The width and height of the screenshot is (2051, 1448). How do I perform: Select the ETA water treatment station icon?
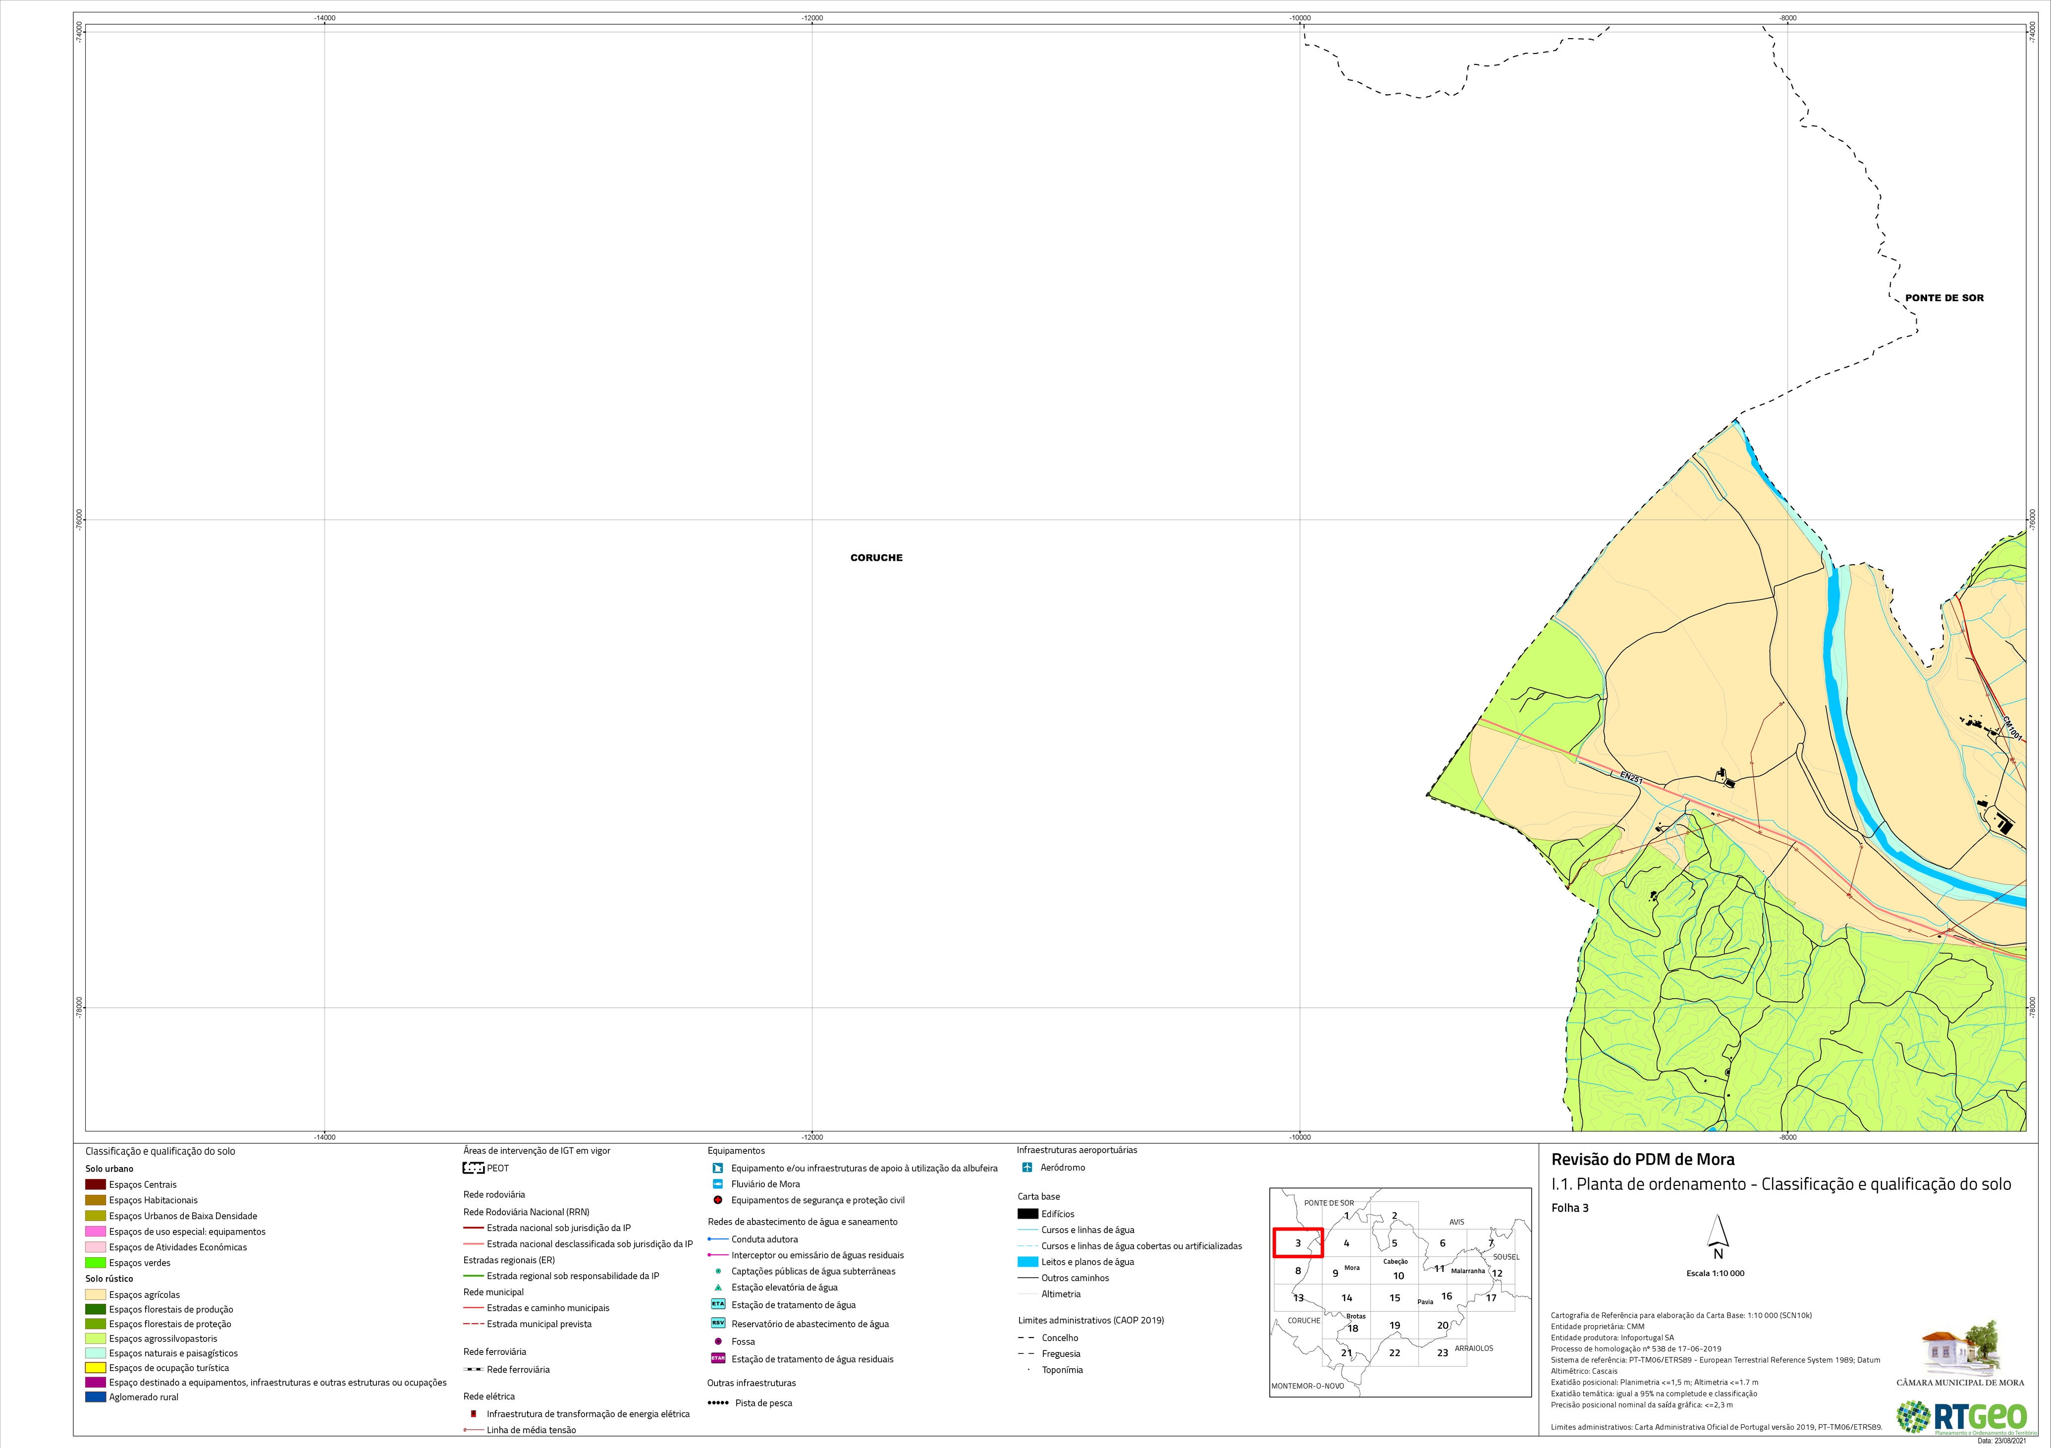click(x=717, y=1304)
